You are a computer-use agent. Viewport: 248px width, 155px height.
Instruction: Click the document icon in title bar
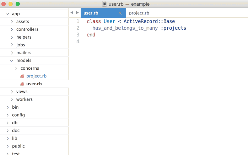tap(104, 4)
